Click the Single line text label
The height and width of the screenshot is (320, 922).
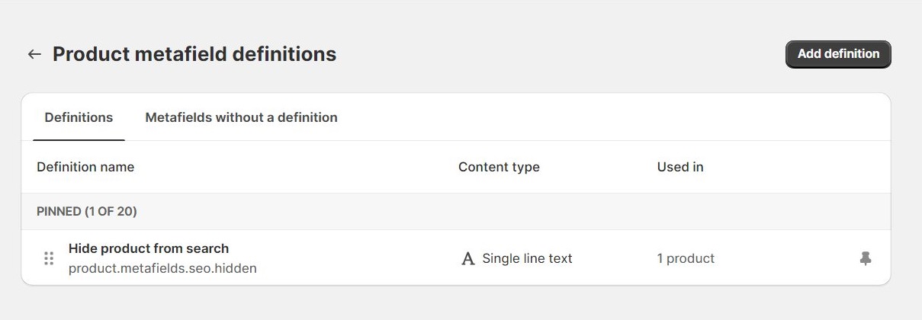[527, 258]
